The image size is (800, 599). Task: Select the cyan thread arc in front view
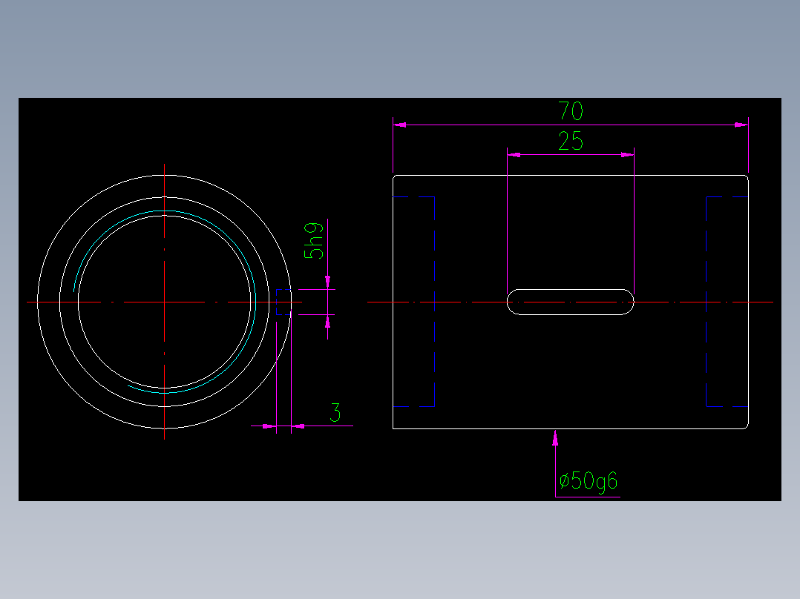[164, 302]
